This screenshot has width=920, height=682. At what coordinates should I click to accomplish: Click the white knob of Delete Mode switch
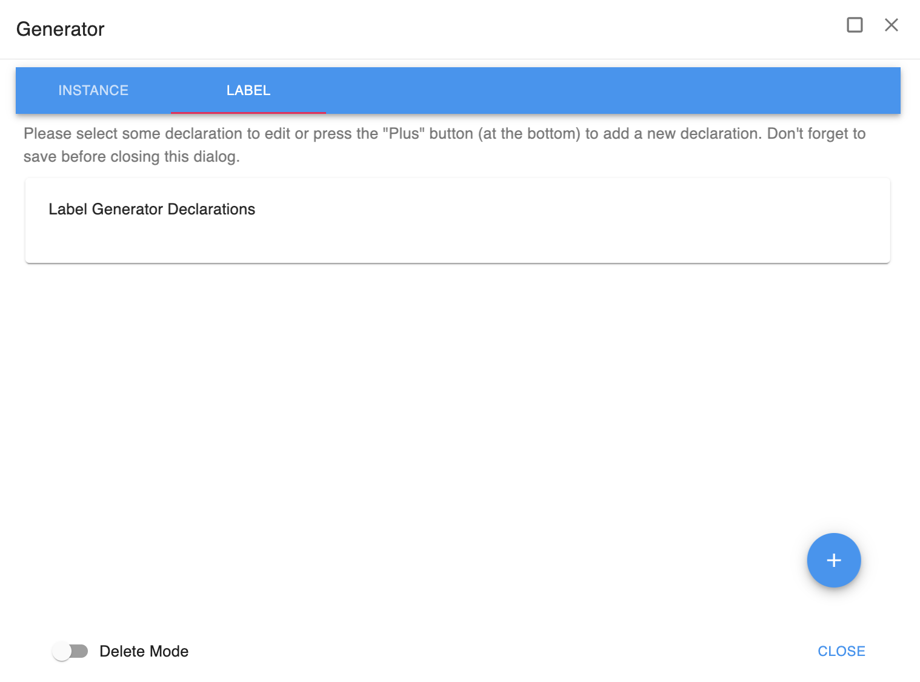[x=62, y=651]
